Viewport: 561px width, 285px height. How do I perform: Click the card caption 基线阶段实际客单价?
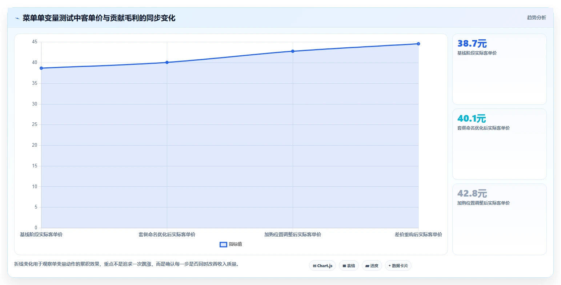[x=477, y=53]
